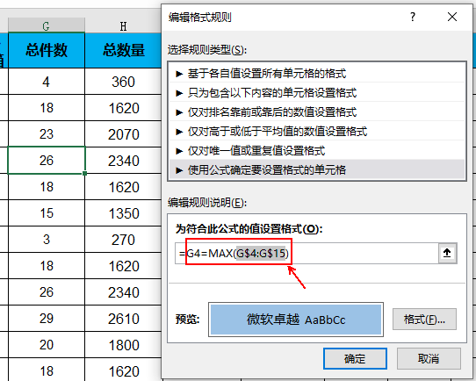The width and height of the screenshot is (476, 381).
Task: Click cell with value 4
Action: point(47,82)
